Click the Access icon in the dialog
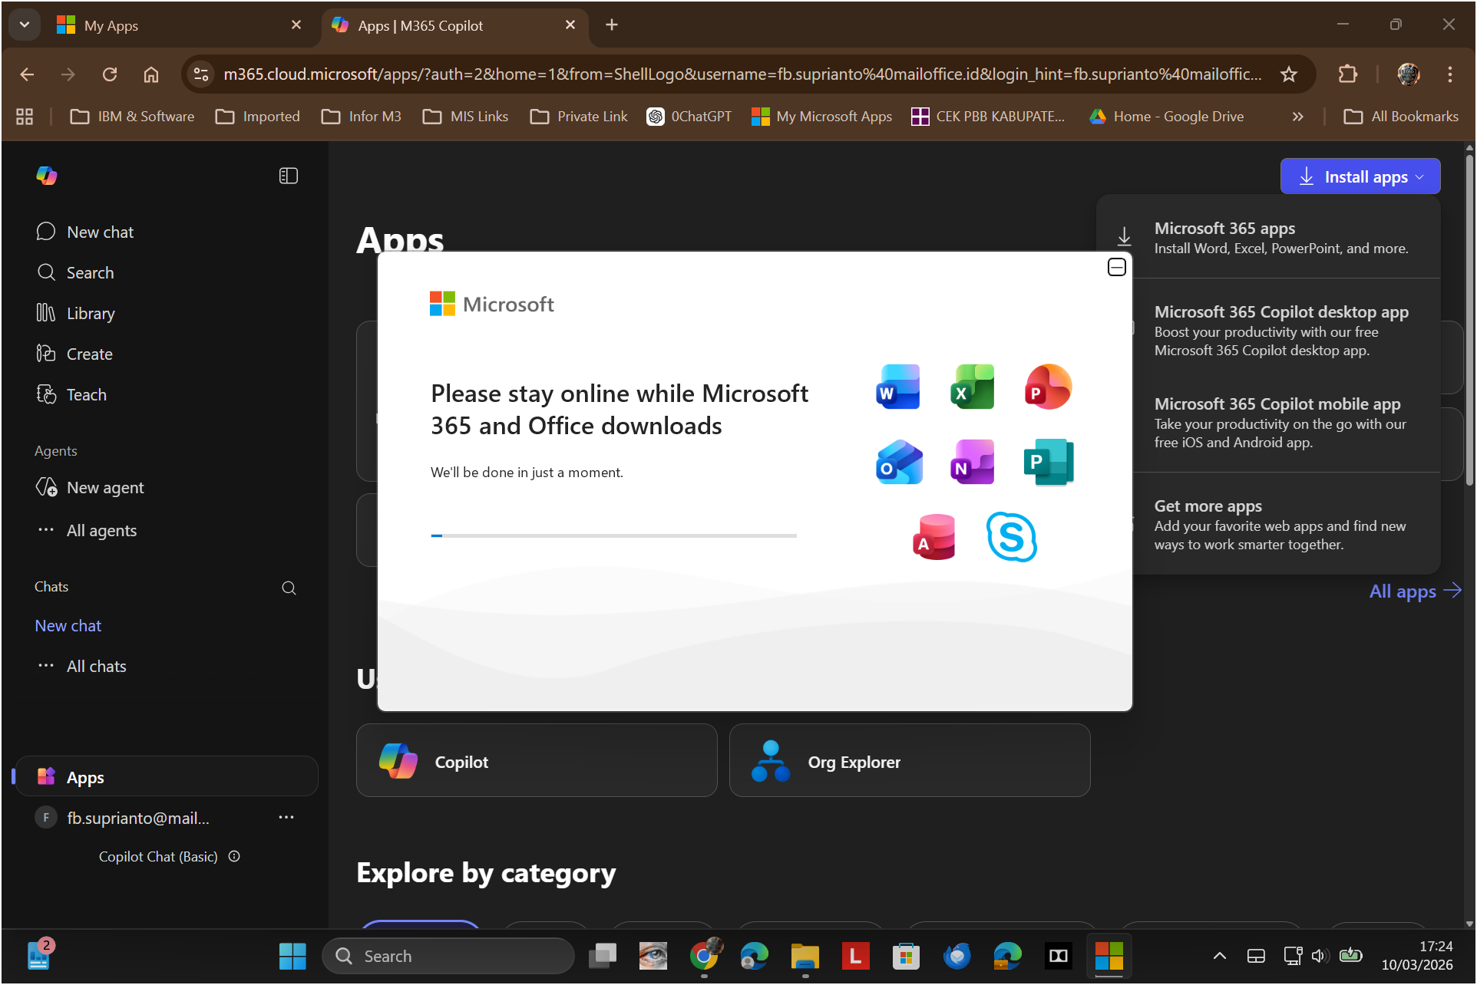 point(934,537)
